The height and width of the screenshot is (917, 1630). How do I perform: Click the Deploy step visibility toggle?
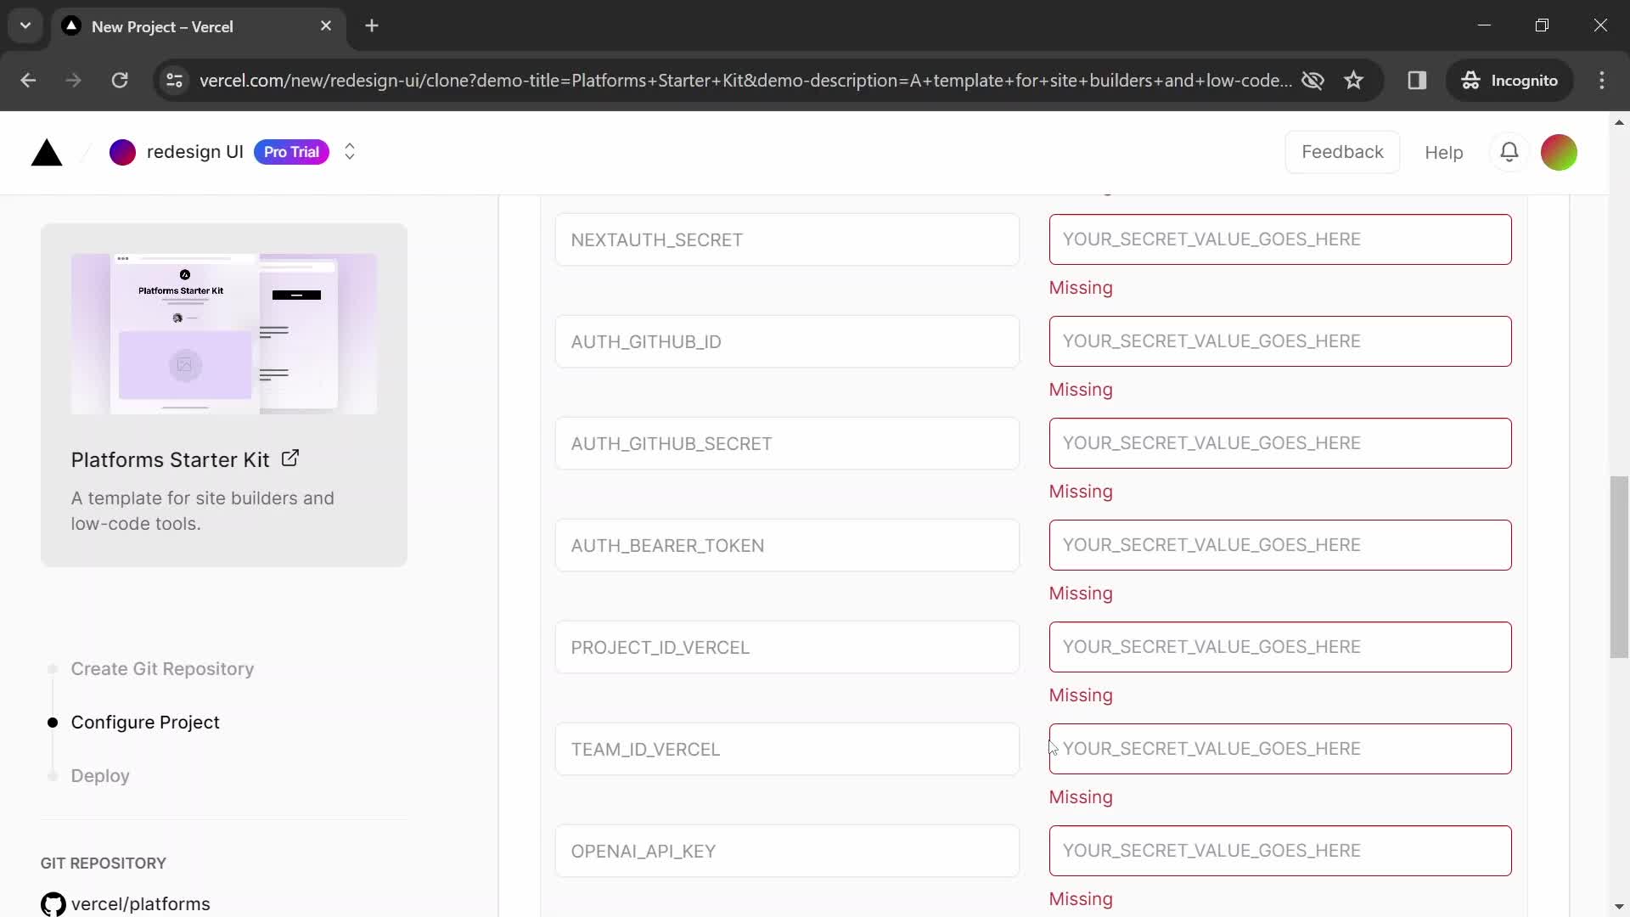pos(53,776)
